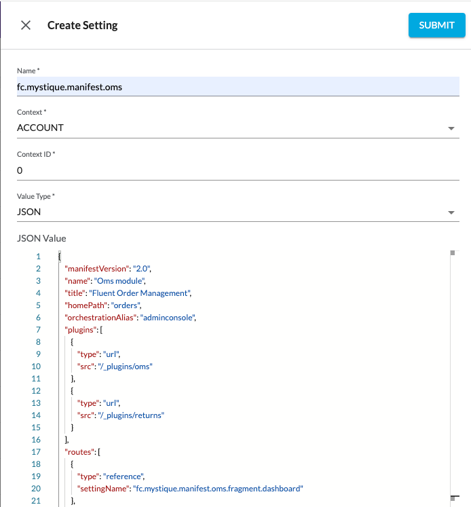Image resolution: width=471 pixels, height=507 pixels.
Task: Click the JSON Value section label
Action: coord(41,239)
